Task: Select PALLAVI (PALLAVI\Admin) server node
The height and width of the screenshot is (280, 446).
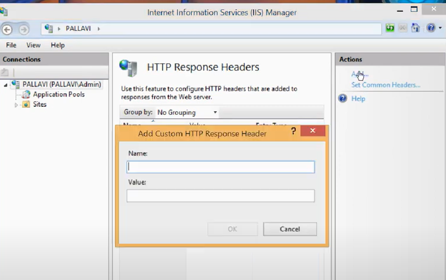Action: [62, 84]
